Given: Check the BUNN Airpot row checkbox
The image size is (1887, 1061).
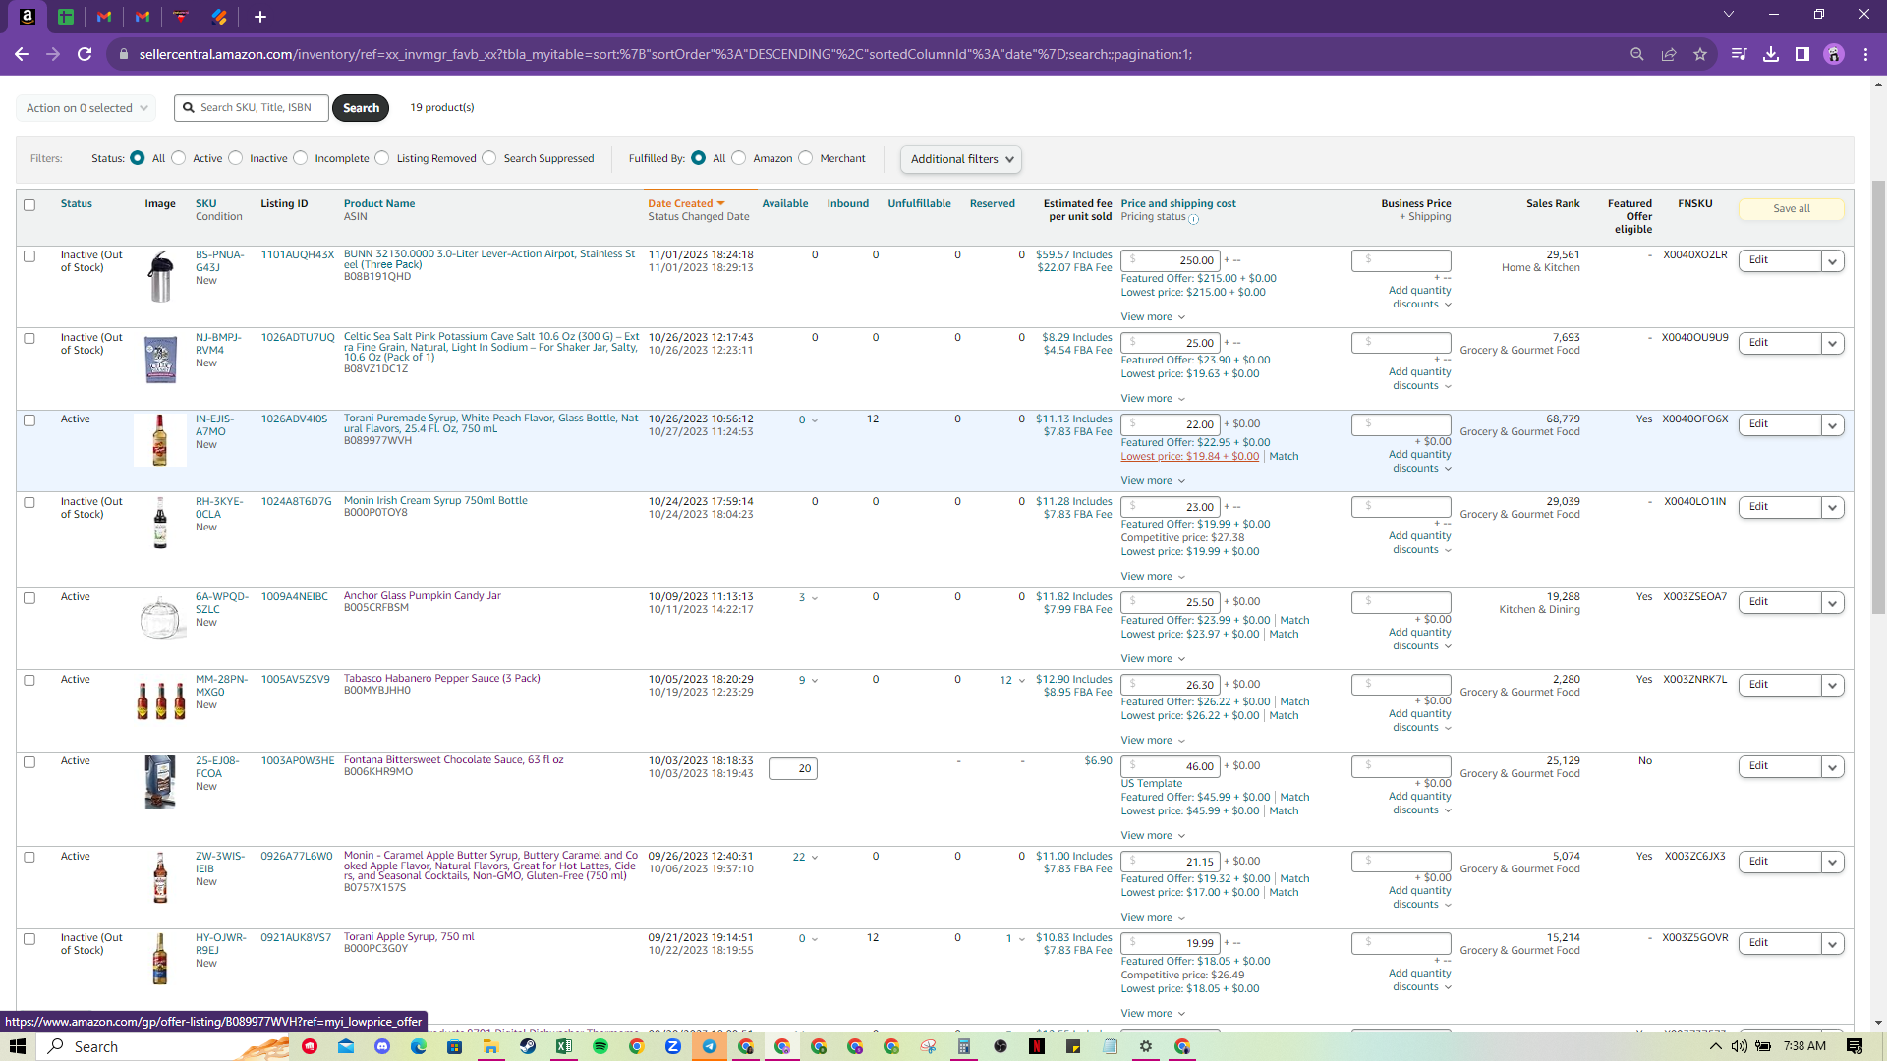Looking at the screenshot, I should [29, 256].
